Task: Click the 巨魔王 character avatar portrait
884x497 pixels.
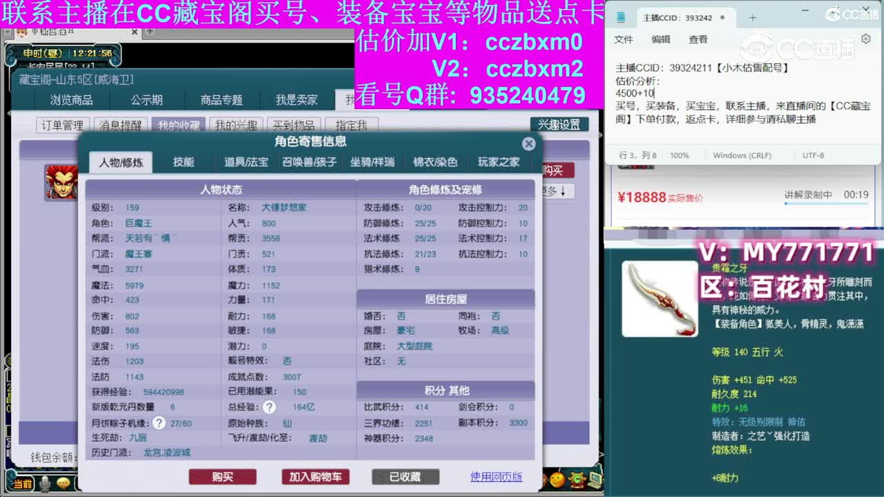Action: [61, 182]
